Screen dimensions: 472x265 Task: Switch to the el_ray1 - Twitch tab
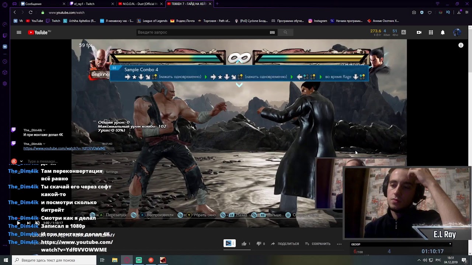(x=92, y=4)
